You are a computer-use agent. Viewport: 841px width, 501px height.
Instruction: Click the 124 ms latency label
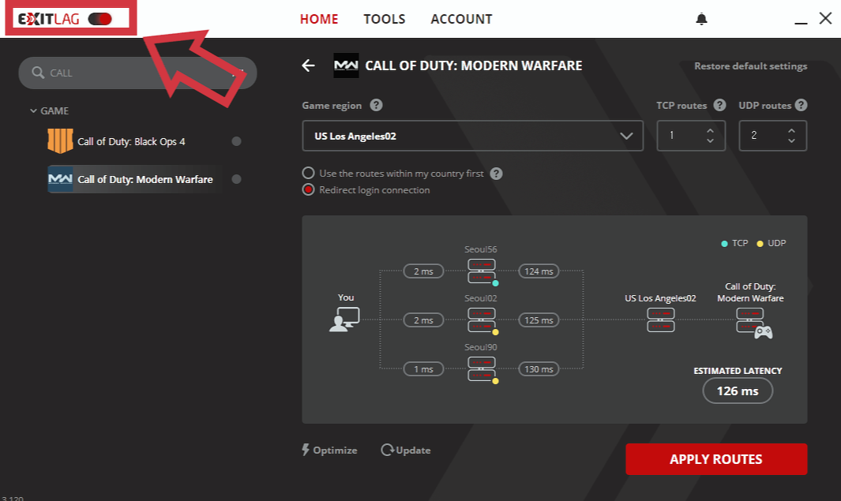(x=539, y=271)
